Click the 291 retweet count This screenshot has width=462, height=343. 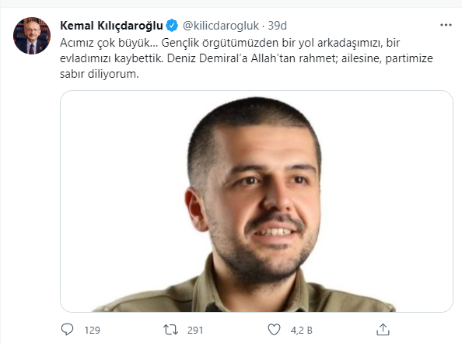pos(195,330)
